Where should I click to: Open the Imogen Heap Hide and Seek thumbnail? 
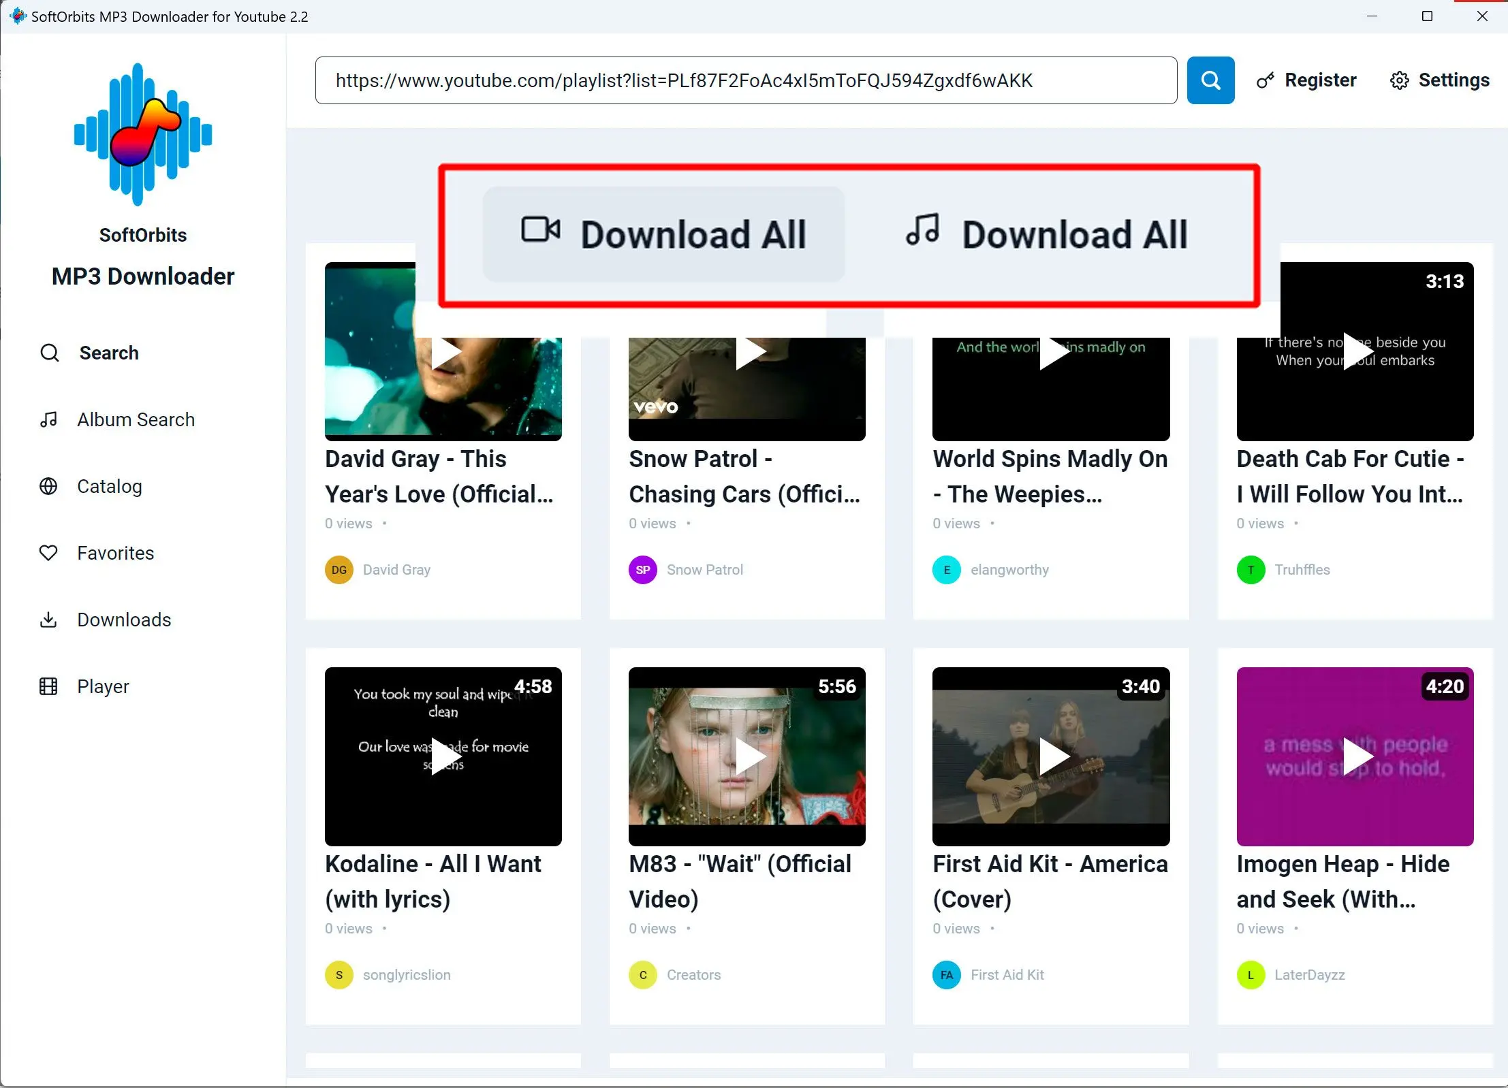pyautogui.click(x=1355, y=756)
